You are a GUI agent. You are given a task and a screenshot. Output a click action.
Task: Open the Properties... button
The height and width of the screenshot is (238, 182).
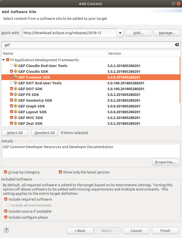pyautogui.click(x=165, y=162)
